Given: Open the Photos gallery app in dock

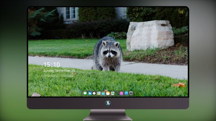Looking at the screenshot, I should pyautogui.click(x=113, y=93).
